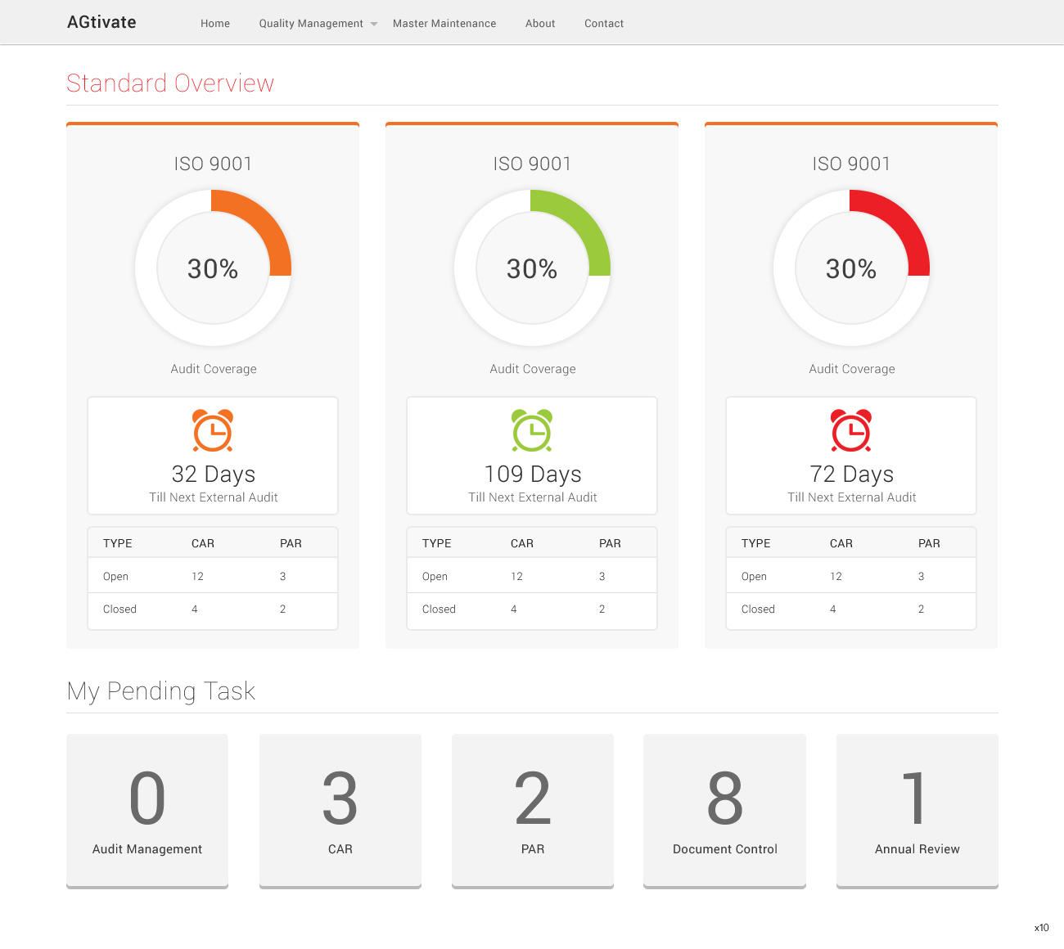Click ISO 9001 title on green card
Viewport: 1064px width, 949px height.
(x=532, y=164)
